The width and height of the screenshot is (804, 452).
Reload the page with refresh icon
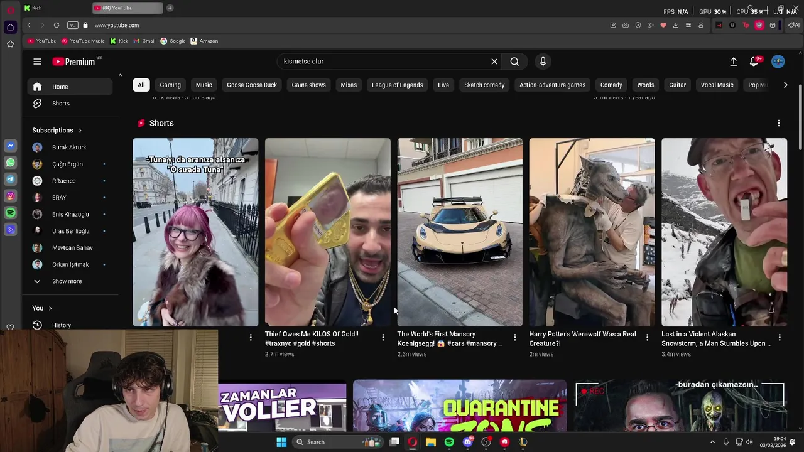[x=57, y=25]
